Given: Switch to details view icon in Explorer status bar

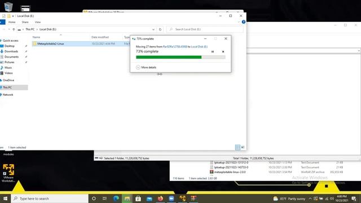Looking at the screenshot, I should click(237, 147).
